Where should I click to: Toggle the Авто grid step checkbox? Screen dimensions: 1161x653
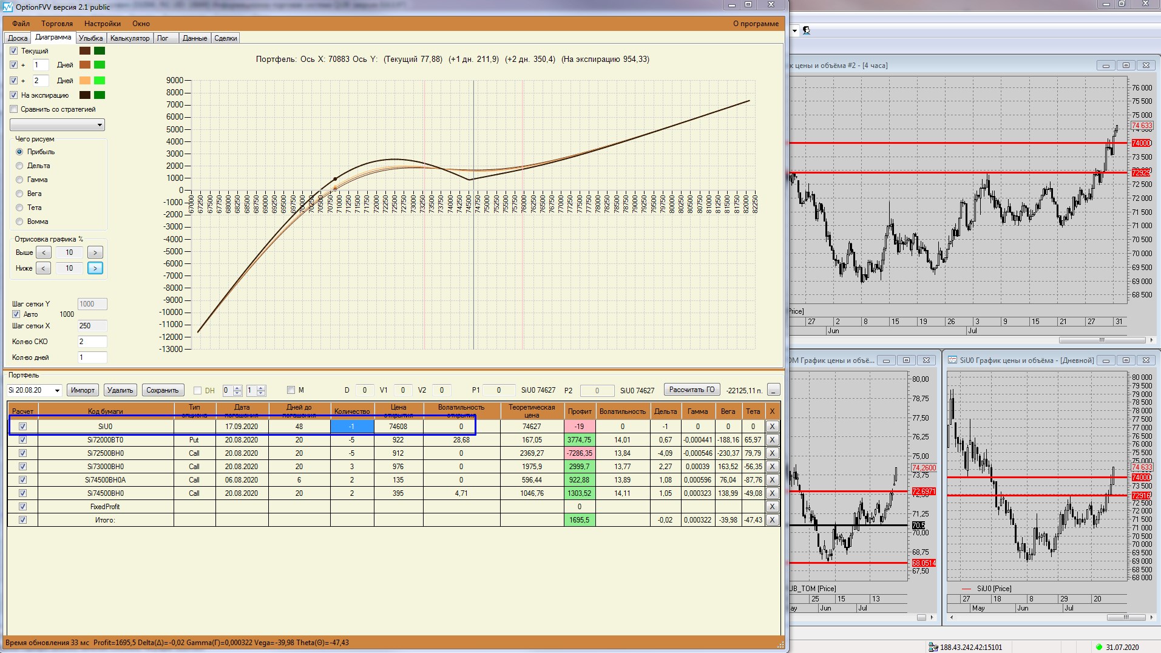[x=16, y=314]
